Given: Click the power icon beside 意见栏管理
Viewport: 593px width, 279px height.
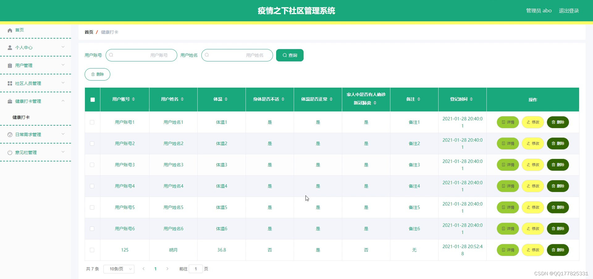Looking at the screenshot, I should [10, 152].
